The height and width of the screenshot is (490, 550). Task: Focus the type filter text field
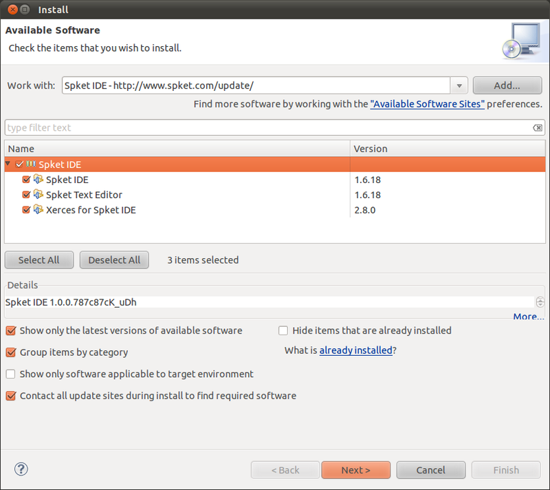(268, 128)
